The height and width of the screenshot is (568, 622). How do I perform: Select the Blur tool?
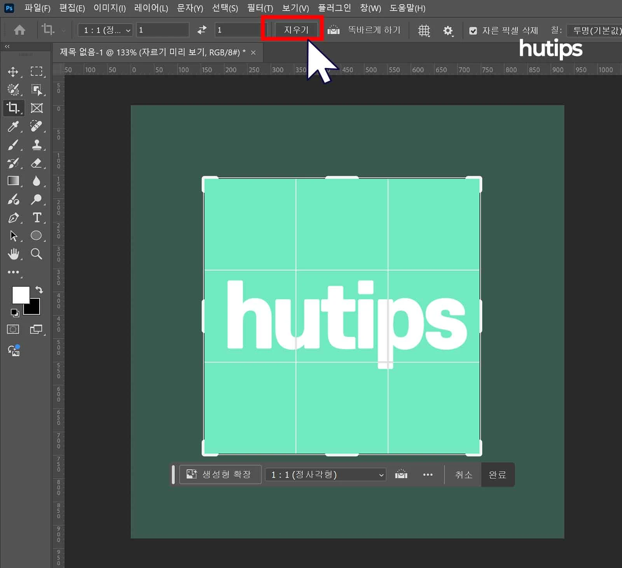coord(37,181)
